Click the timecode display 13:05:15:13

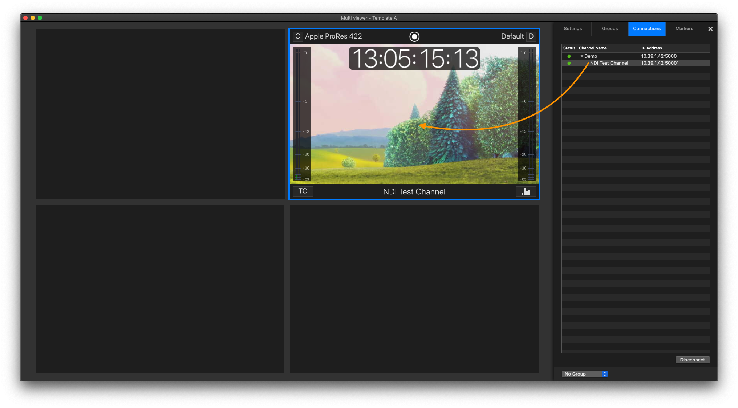(x=414, y=58)
